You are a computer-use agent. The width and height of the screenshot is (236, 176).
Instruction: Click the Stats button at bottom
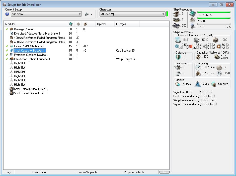pyautogui.click(x=164, y=172)
